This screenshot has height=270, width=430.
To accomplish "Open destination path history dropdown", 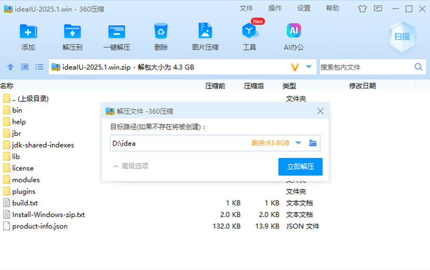I will [x=298, y=143].
